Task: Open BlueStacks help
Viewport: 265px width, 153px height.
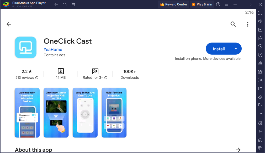Action: [218, 4]
